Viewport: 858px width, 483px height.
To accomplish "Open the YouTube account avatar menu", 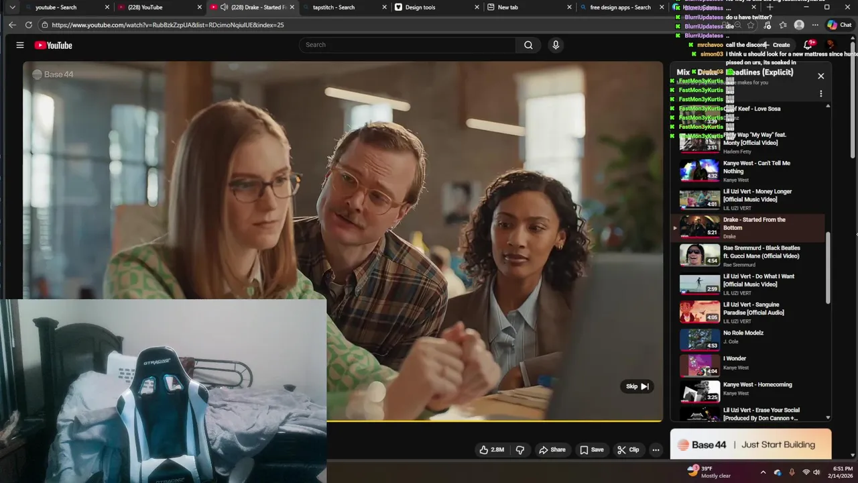I will click(x=831, y=45).
